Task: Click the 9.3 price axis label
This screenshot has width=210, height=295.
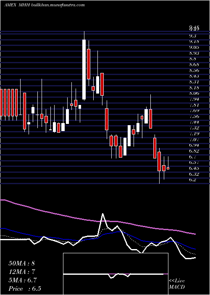Action: [193, 36]
